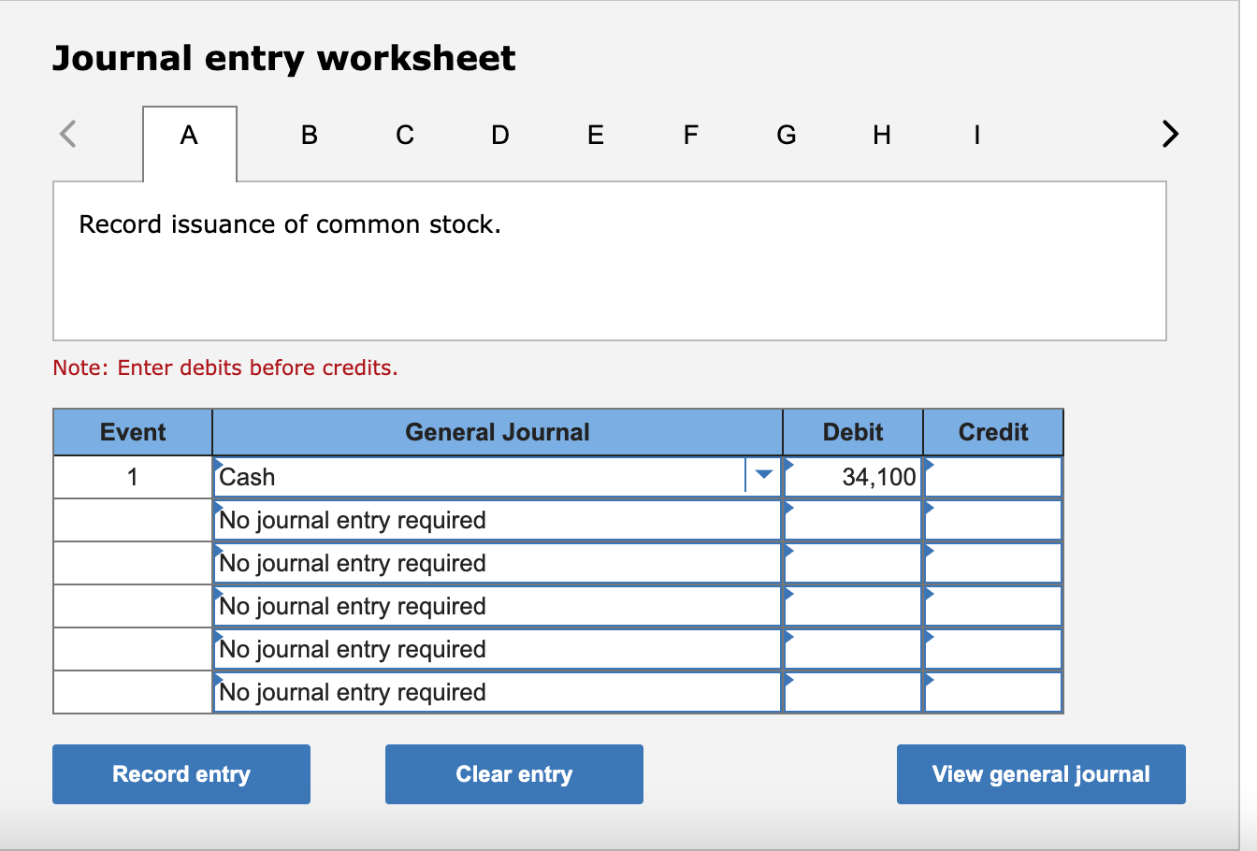The height and width of the screenshot is (851, 1257).
Task: Click the last row's credit cell
Action: 993,692
